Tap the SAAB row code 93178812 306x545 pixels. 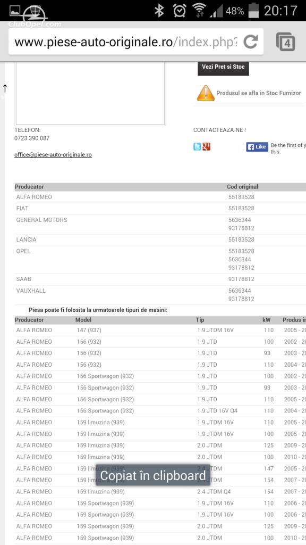pyautogui.click(x=241, y=279)
